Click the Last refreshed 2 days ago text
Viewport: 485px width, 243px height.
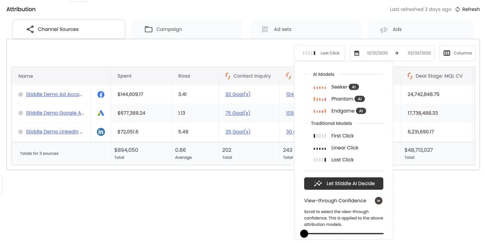tap(420, 9)
